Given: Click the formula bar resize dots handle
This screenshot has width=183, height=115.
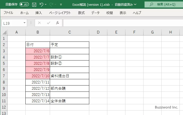Looking at the screenshot, I should click(31, 23).
